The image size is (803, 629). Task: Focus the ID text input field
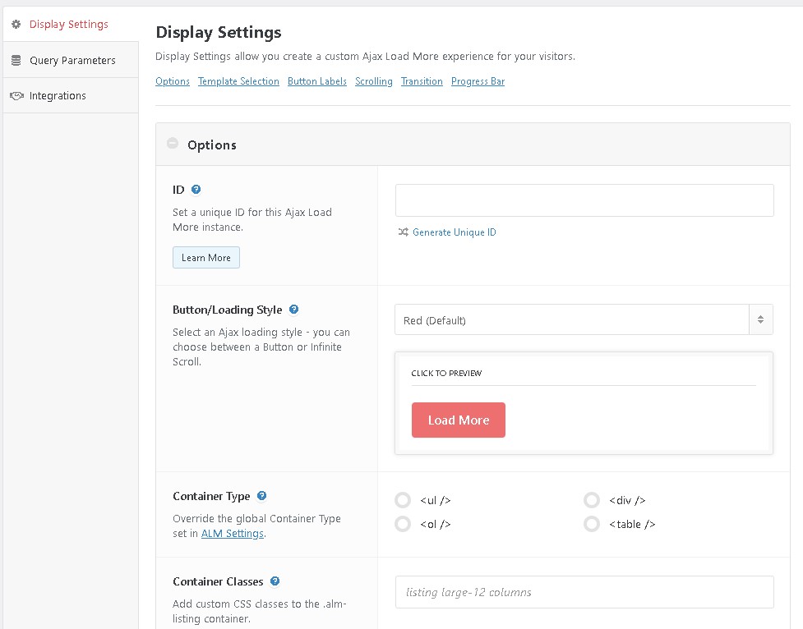584,200
